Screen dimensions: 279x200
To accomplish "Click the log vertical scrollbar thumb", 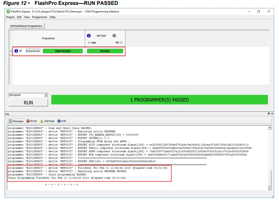I will click(x=269, y=178).
